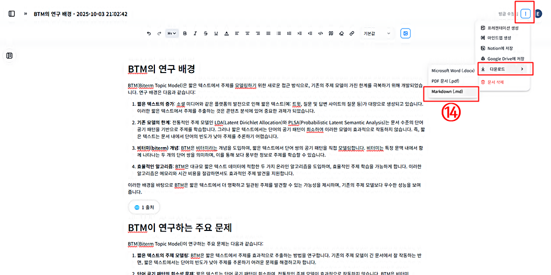Download as Microsoft Word (.docx)
The height and width of the screenshot is (275, 551).
(453, 70)
